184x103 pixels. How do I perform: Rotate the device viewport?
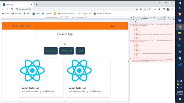coord(87,17)
